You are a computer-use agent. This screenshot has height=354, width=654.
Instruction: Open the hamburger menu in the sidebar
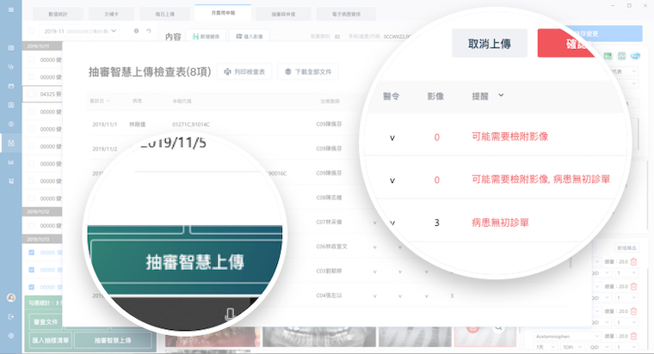(x=10, y=46)
